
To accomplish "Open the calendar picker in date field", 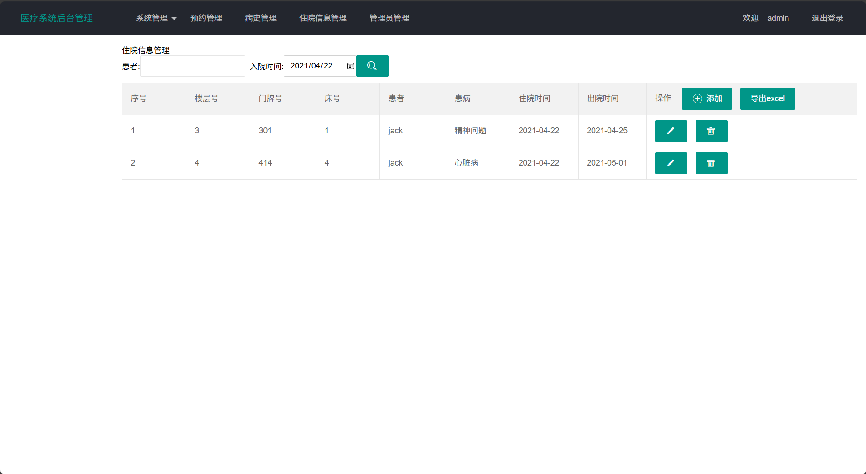I will tap(350, 66).
